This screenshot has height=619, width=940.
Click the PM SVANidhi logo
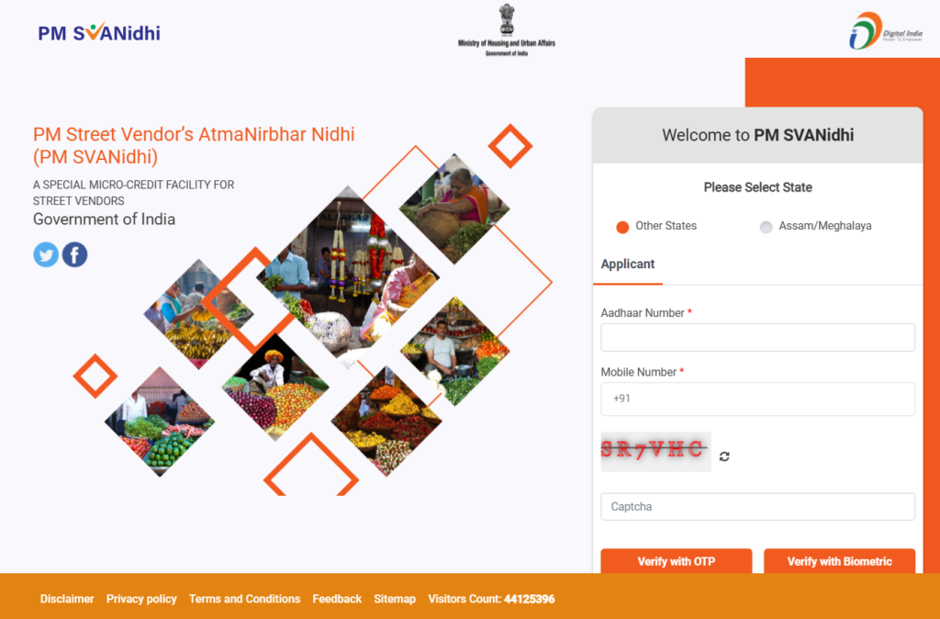pos(99,32)
